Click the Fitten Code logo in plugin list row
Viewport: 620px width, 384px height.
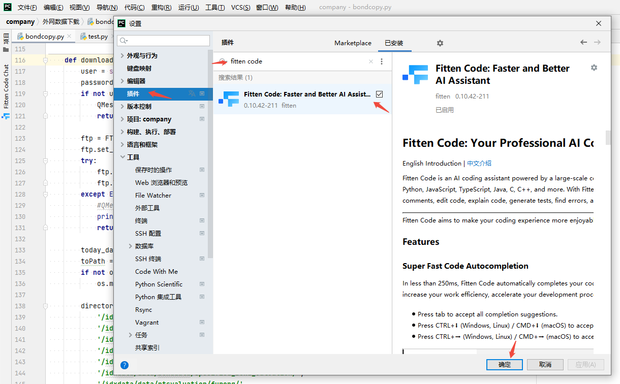point(229,99)
